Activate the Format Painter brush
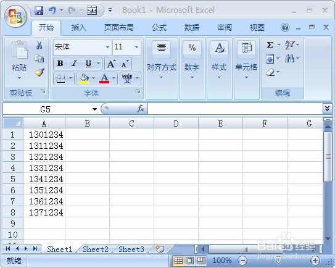335x268 pixels. [39, 72]
